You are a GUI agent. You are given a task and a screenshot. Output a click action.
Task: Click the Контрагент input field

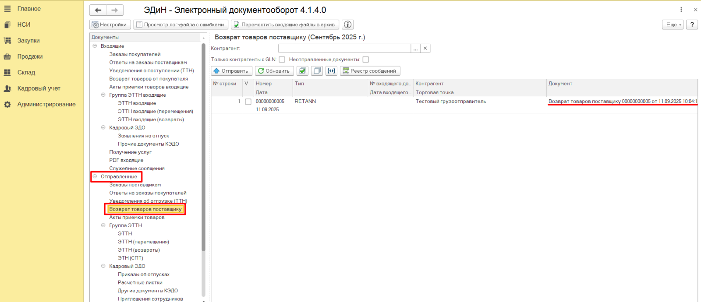(344, 49)
